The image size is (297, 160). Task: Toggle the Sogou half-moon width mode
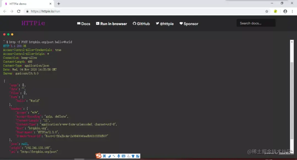(x=109, y=156)
